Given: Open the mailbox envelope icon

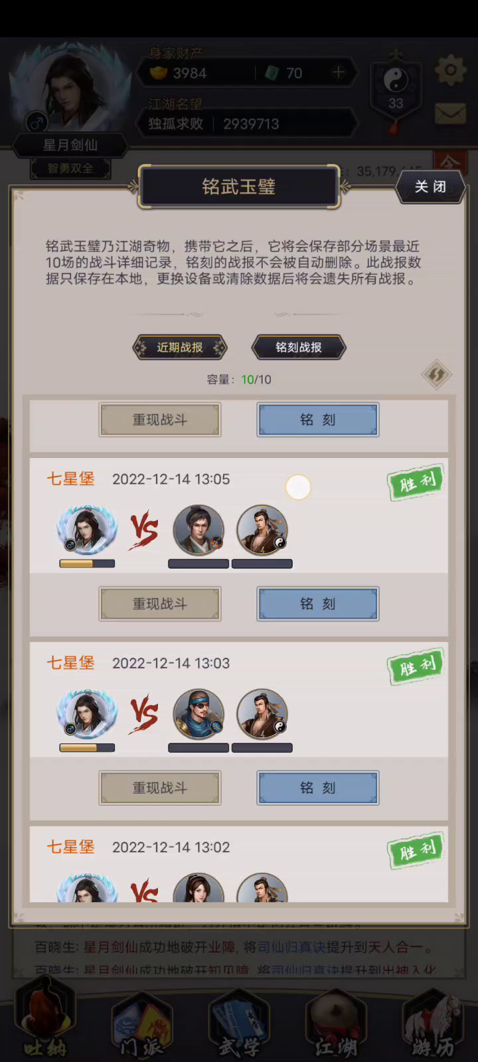Looking at the screenshot, I should [450, 114].
